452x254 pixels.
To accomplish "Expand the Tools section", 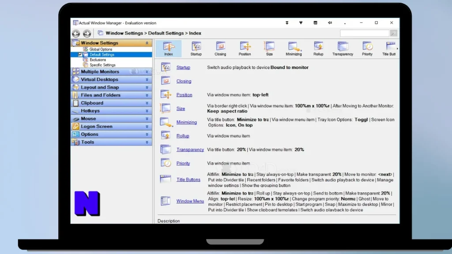I will tap(147, 142).
